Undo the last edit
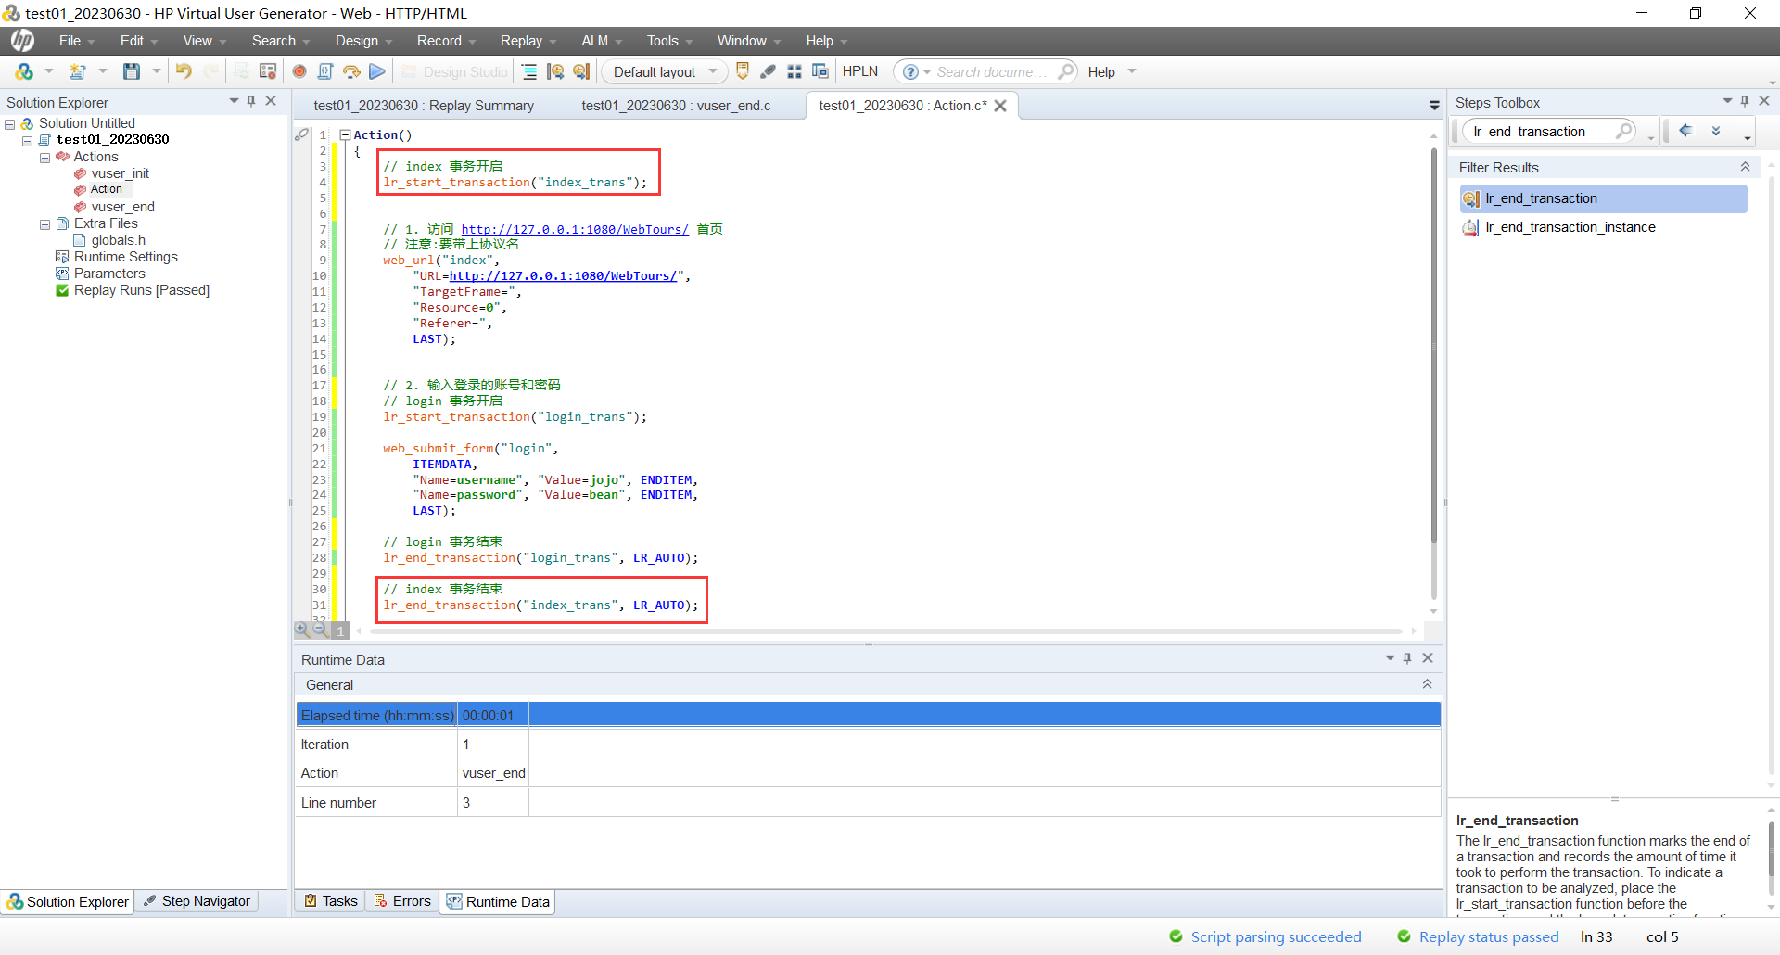 pos(184,71)
